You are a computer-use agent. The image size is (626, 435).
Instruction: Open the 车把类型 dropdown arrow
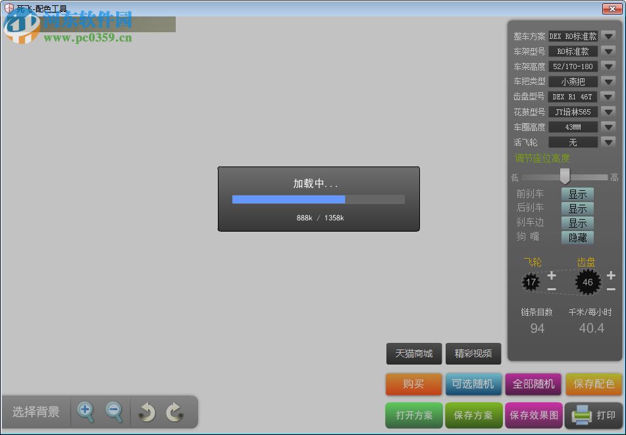tap(608, 82)
